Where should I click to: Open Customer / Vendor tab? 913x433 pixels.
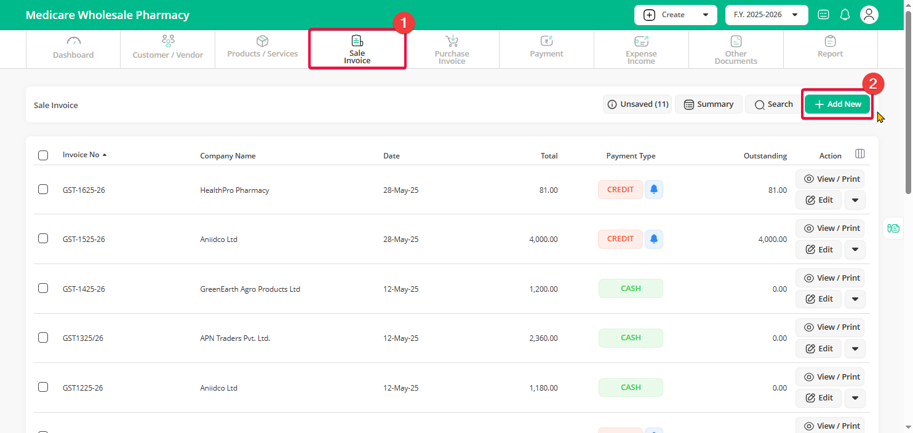click(168, 49)
